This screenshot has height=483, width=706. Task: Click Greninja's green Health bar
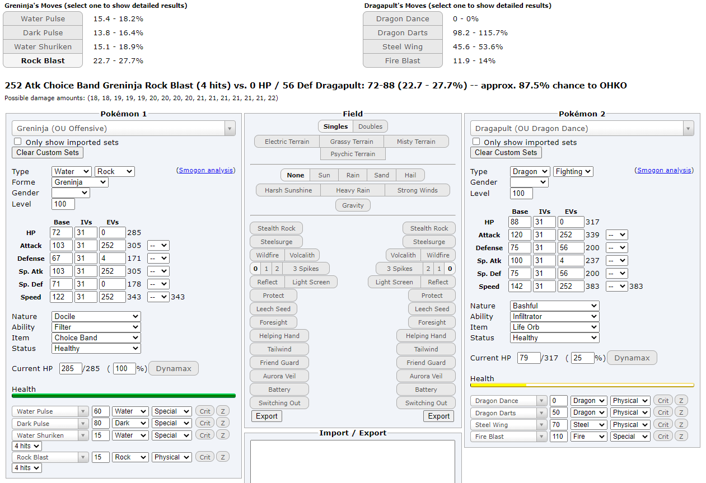click(x=124, y=396)
